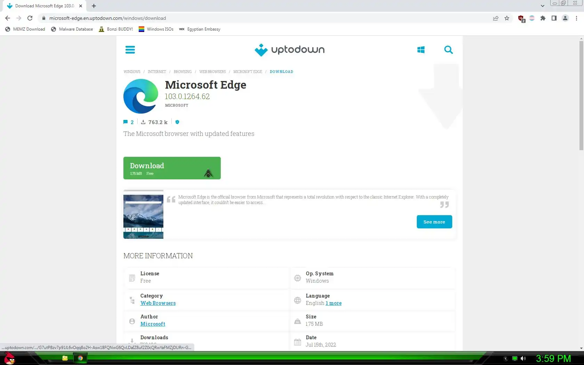This screenshot has width=584, height=365.
Task: Go back to the previous page
Action: [x=8, y=18]
